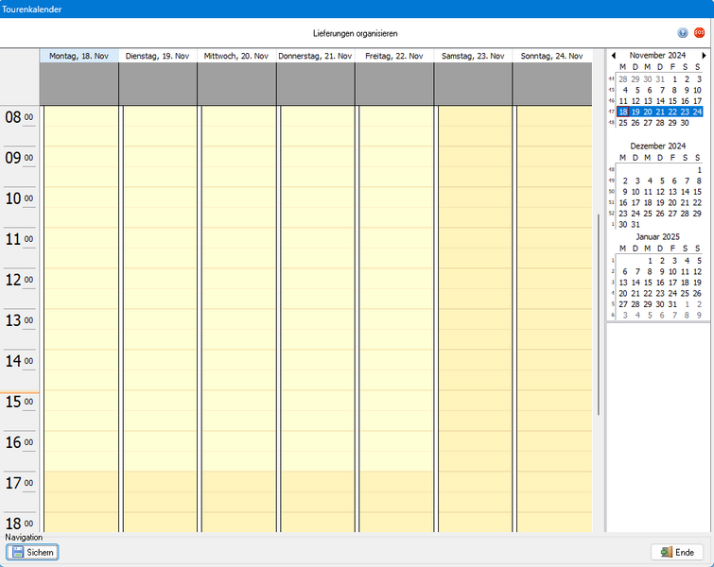Select the Montag, 18. Nov column header

78,56
